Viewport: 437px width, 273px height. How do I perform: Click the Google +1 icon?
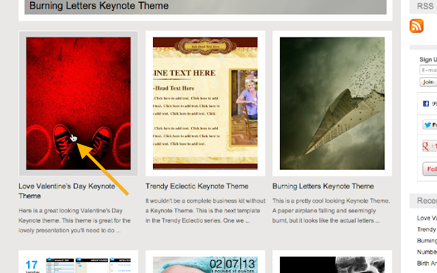click(x=429, y=145)
